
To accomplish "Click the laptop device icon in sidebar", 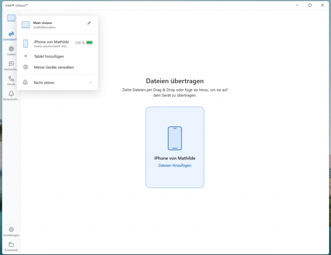I will 11,18.
